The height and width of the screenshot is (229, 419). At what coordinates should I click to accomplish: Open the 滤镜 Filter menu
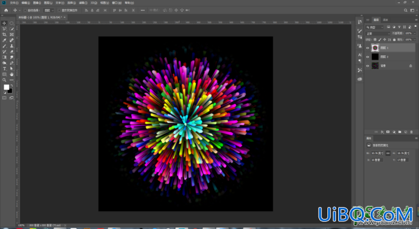(83, 3)
